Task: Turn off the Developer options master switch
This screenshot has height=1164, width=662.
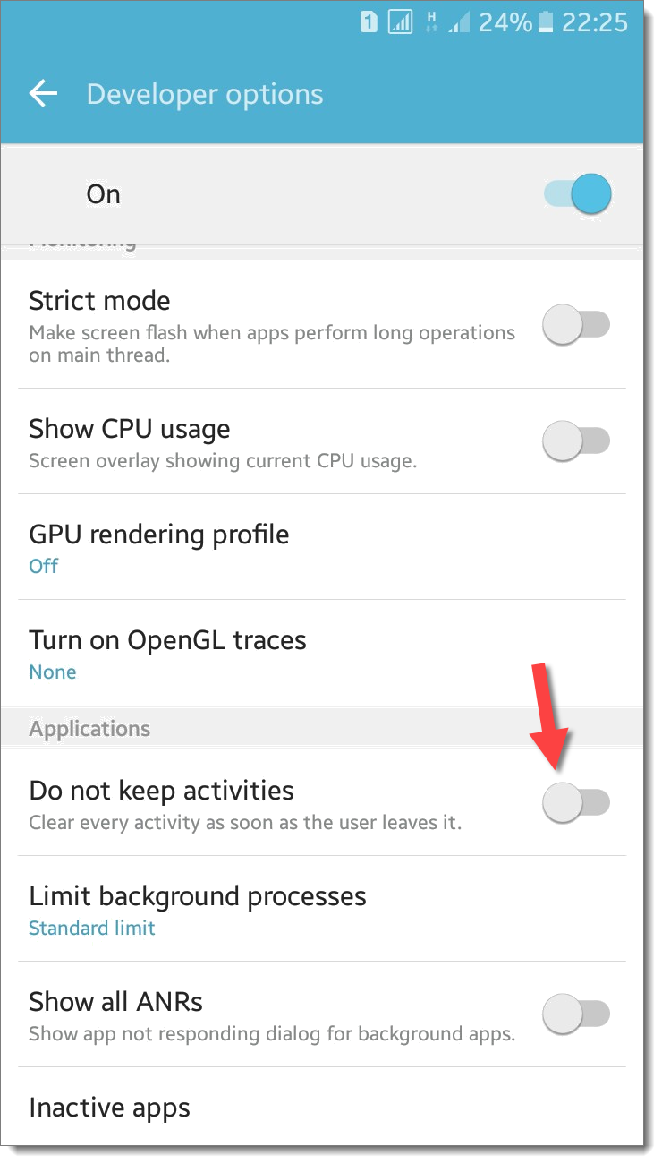Action: pyautogui.click(x=578, y=194)
